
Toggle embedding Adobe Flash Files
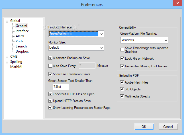tap(122, 82)
